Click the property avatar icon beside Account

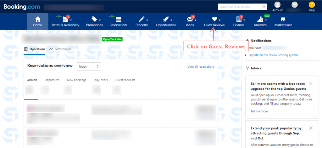(x=294, y=5)
